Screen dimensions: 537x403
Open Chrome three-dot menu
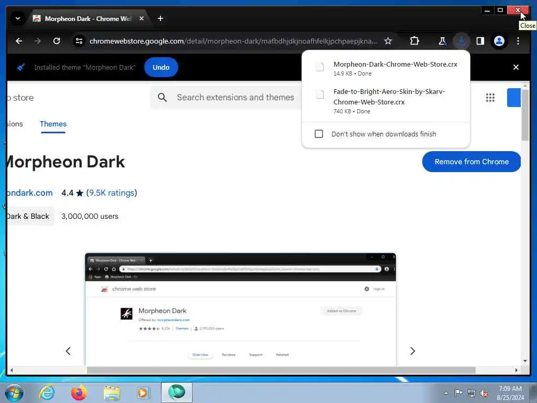(518, 41)
